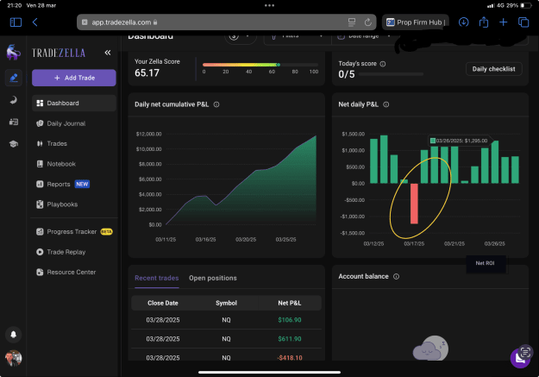
Task: Open the reader view icon in address bar
Action: (352, 22)
